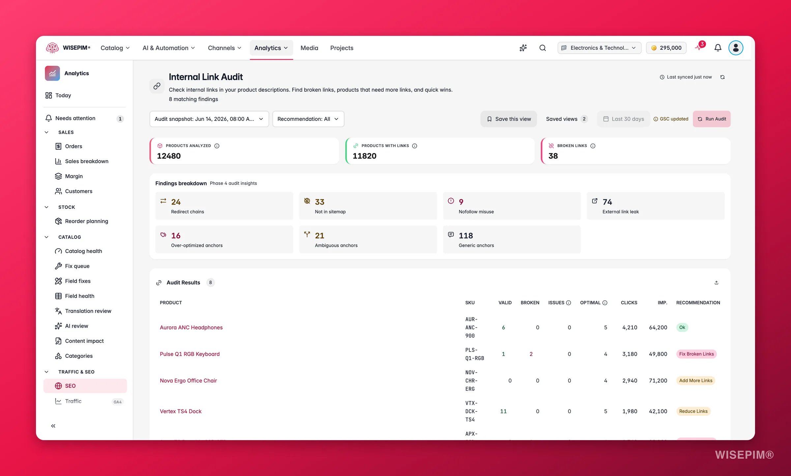Open the Pulse Q1 RGB Keyboard link
791x476 pixels.
[190, 354]
